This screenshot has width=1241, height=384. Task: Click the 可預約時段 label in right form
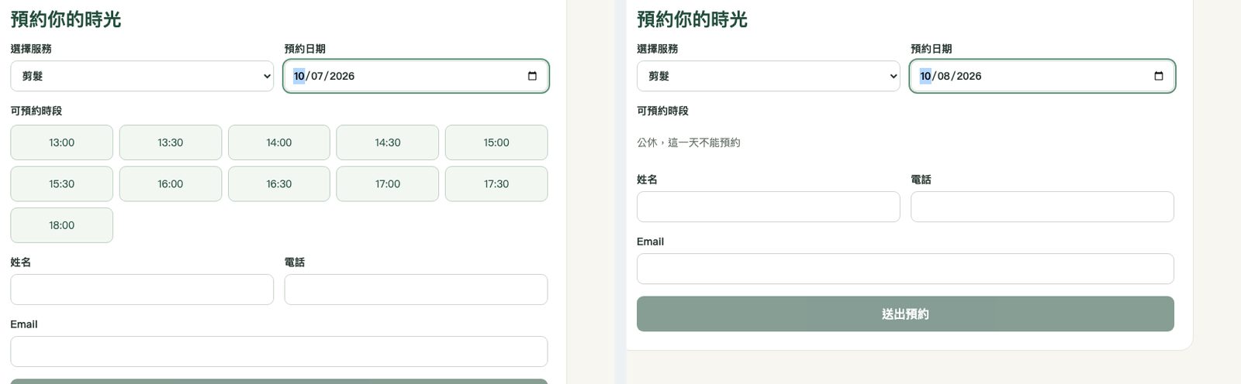point(662,111)
